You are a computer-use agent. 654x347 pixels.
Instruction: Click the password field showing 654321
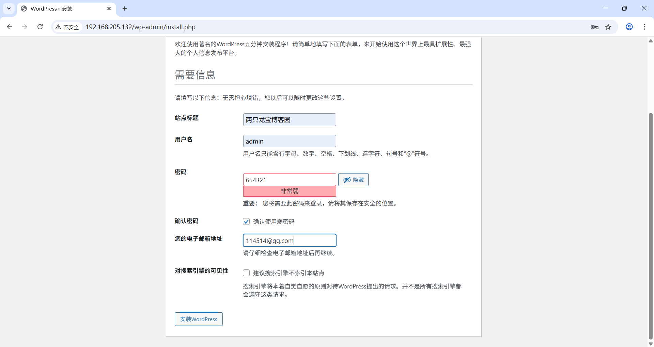tap(290, 180)
